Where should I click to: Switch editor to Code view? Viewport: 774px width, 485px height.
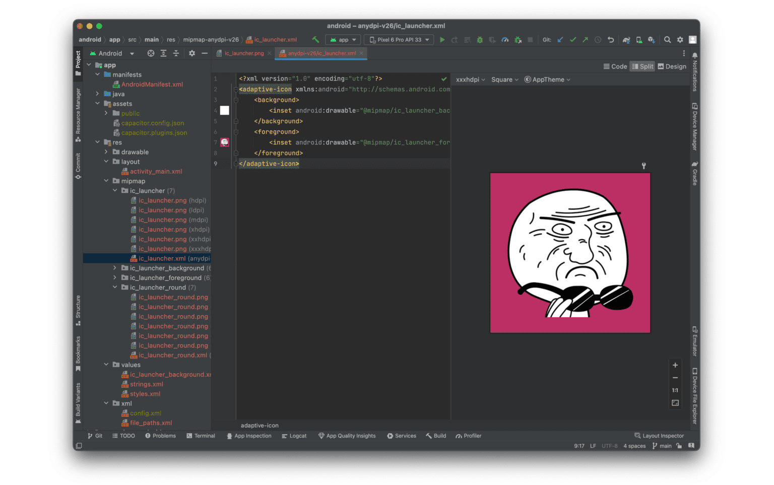pos(615,66)
